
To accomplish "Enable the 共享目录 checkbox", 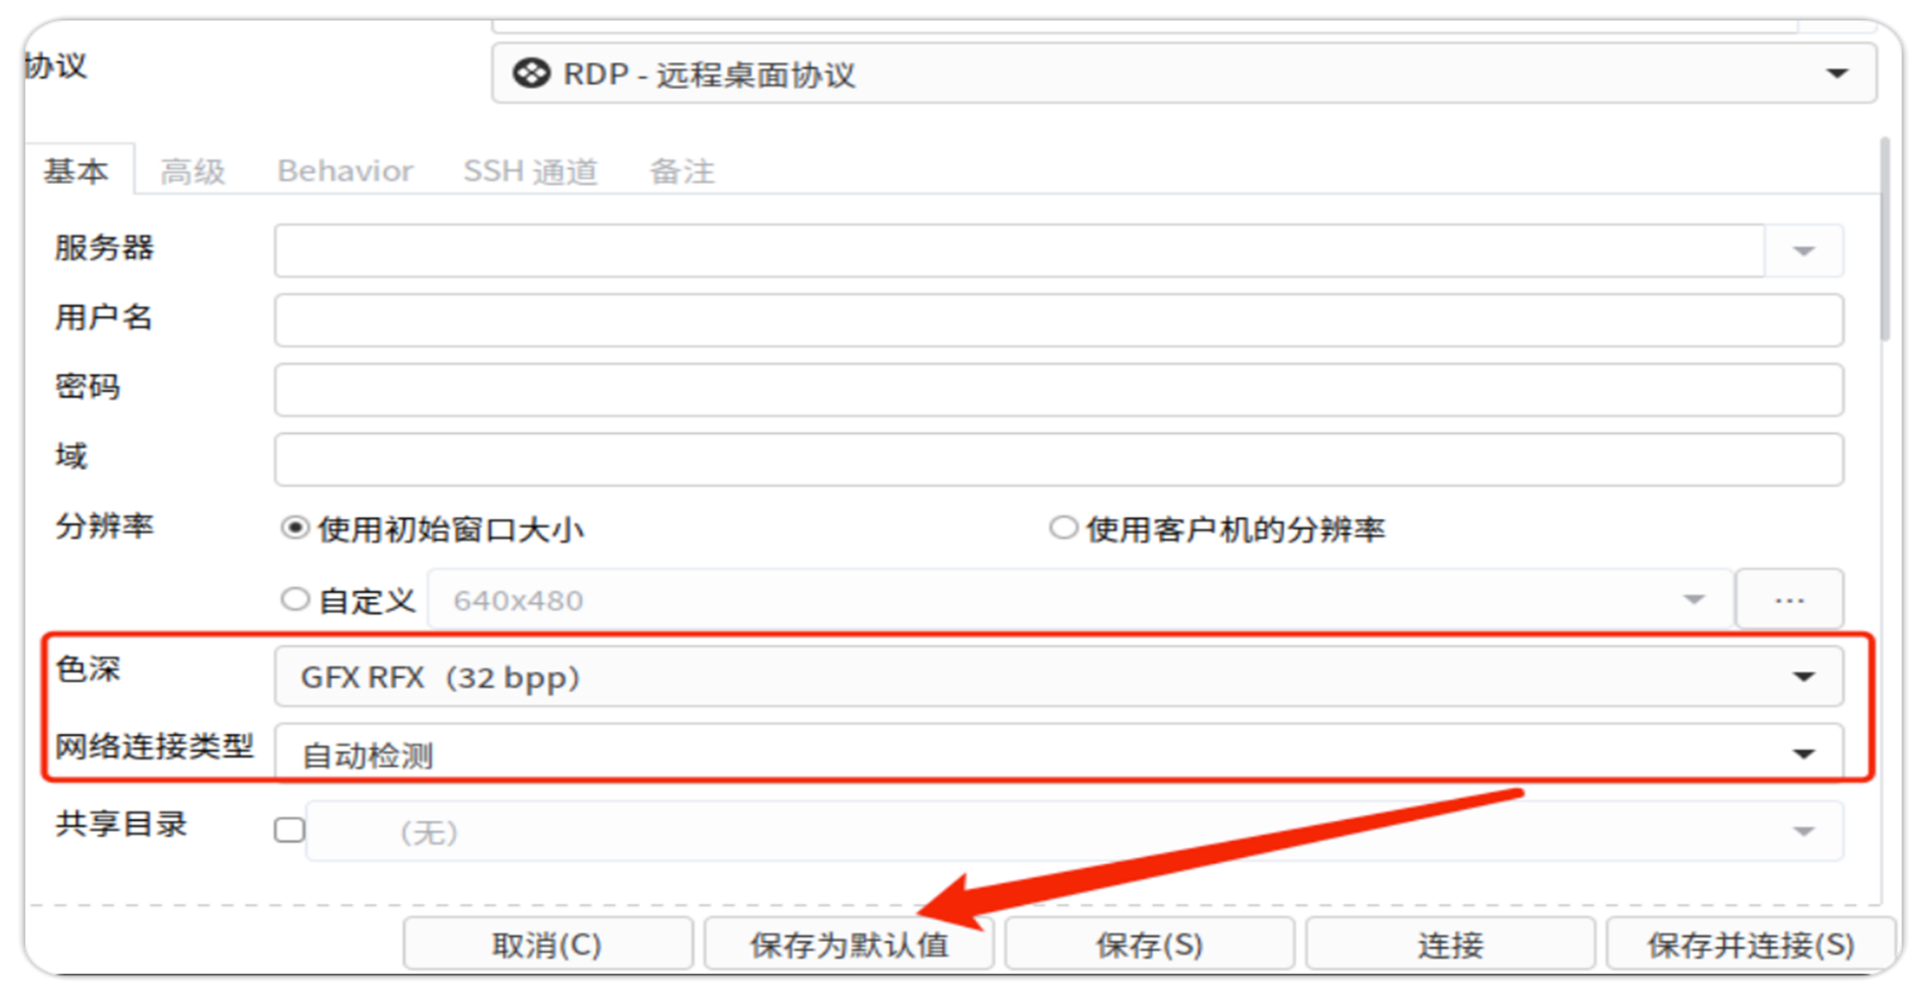I will pos(289,831).
